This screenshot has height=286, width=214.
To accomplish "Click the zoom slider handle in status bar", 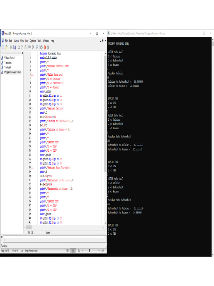I will click(x=89, y=251).
